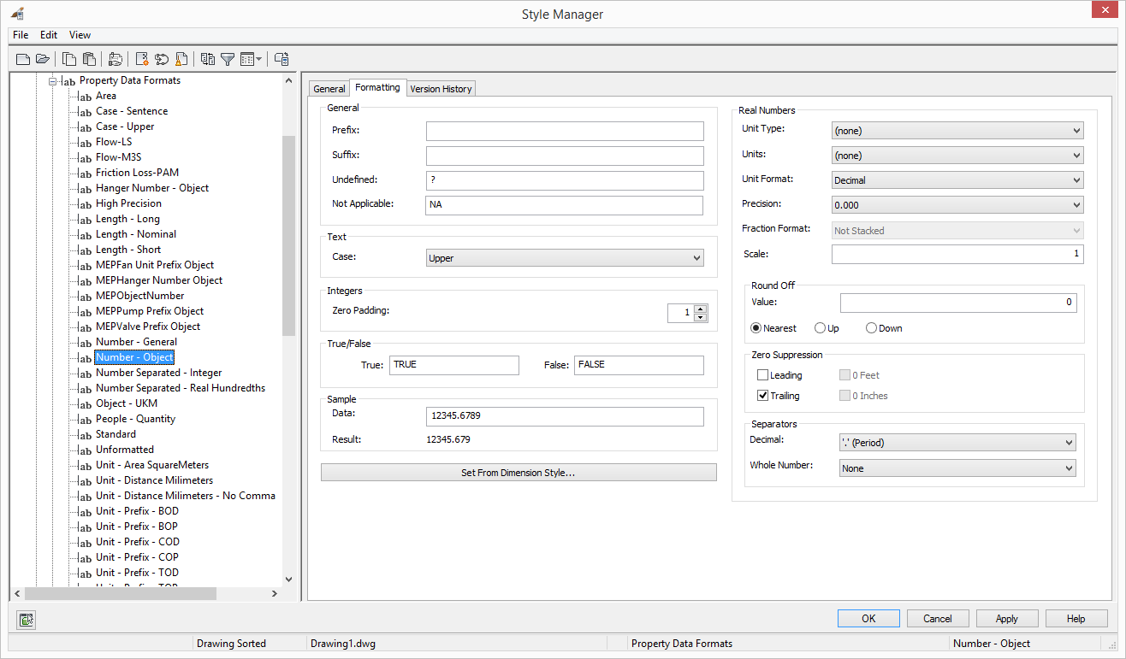Click into the Prefix input field
The width and height of the screenshot is (1126, 659).
tap(565, 131)
